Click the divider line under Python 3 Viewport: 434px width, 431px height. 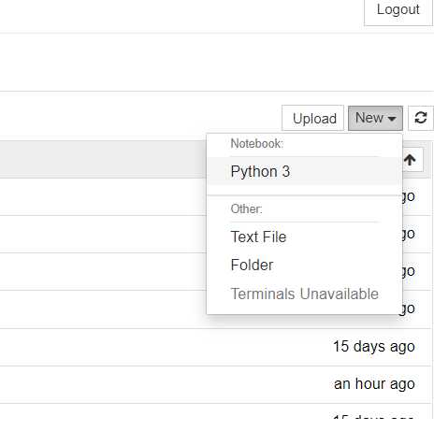[304, 195]
